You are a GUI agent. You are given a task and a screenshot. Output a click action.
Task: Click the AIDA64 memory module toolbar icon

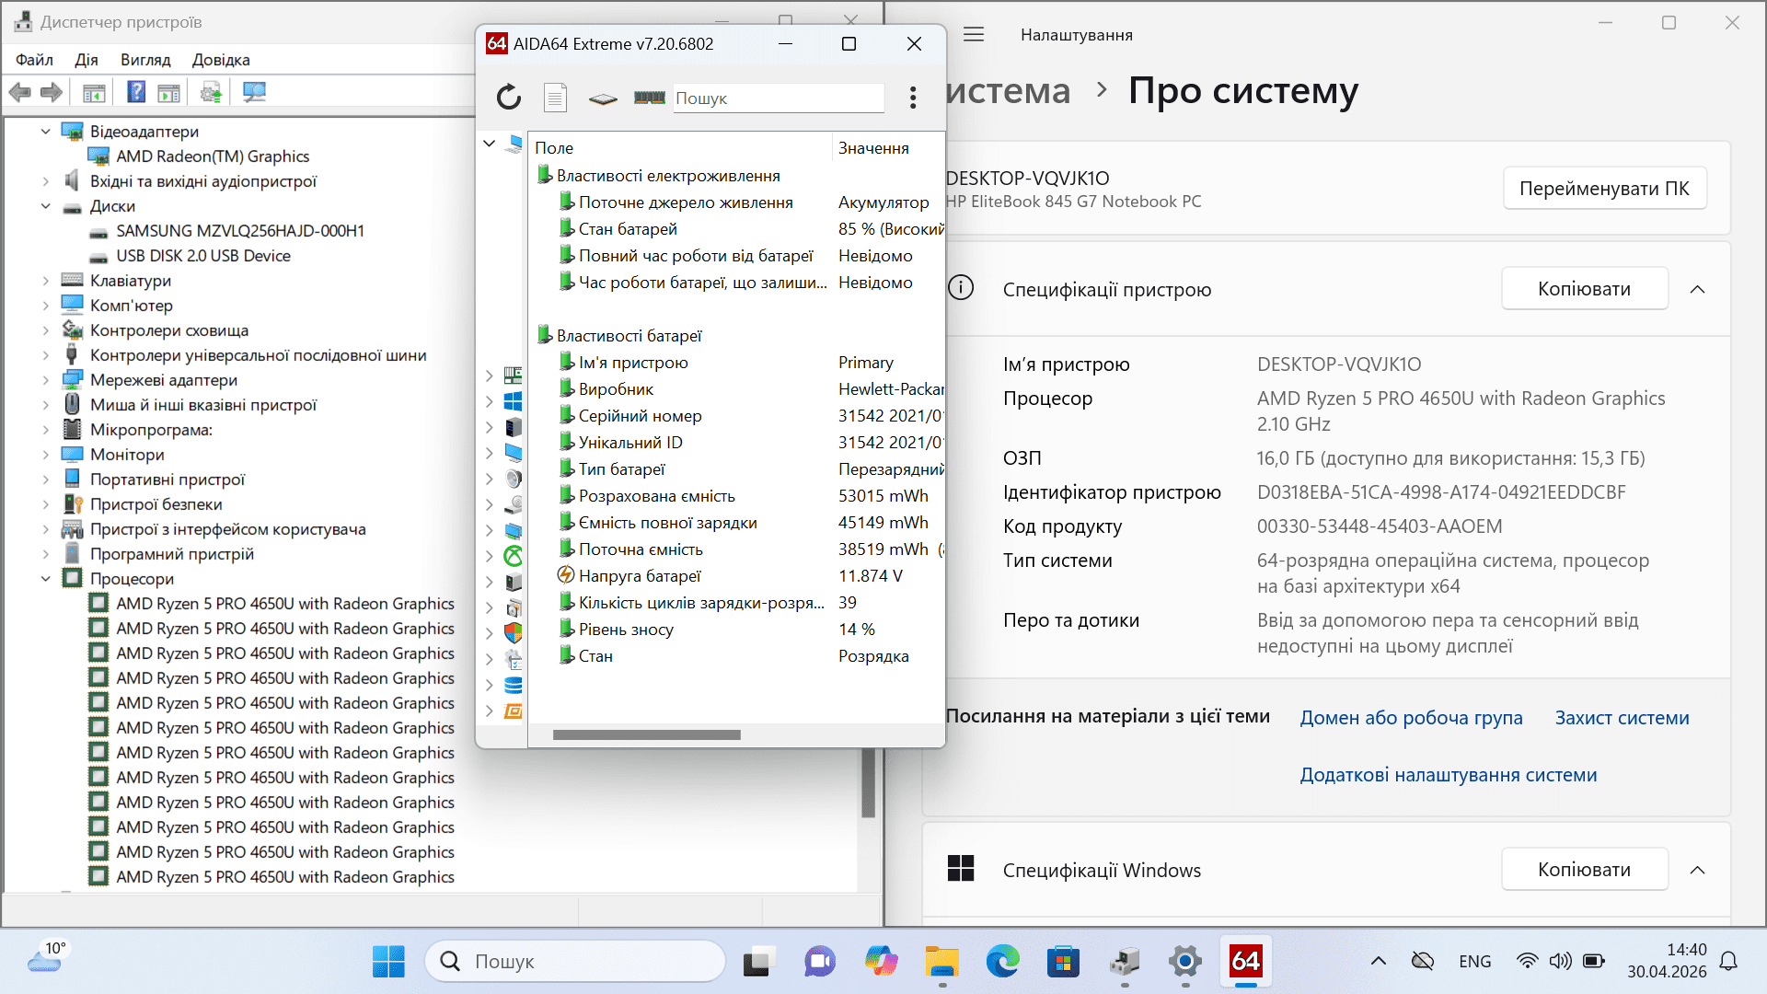point(650,98)
